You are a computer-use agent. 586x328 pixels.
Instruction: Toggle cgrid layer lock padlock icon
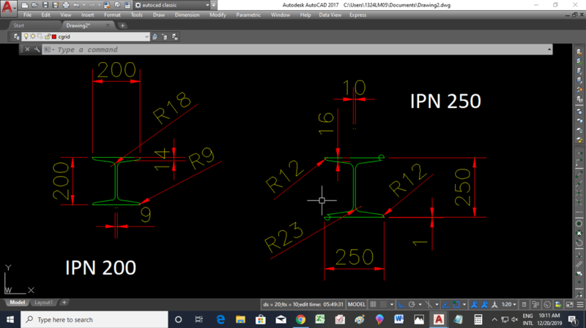[47, 37]
